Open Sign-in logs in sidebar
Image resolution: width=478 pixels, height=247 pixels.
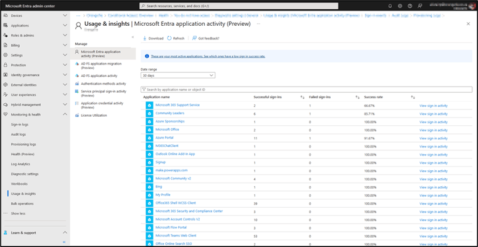20,125
